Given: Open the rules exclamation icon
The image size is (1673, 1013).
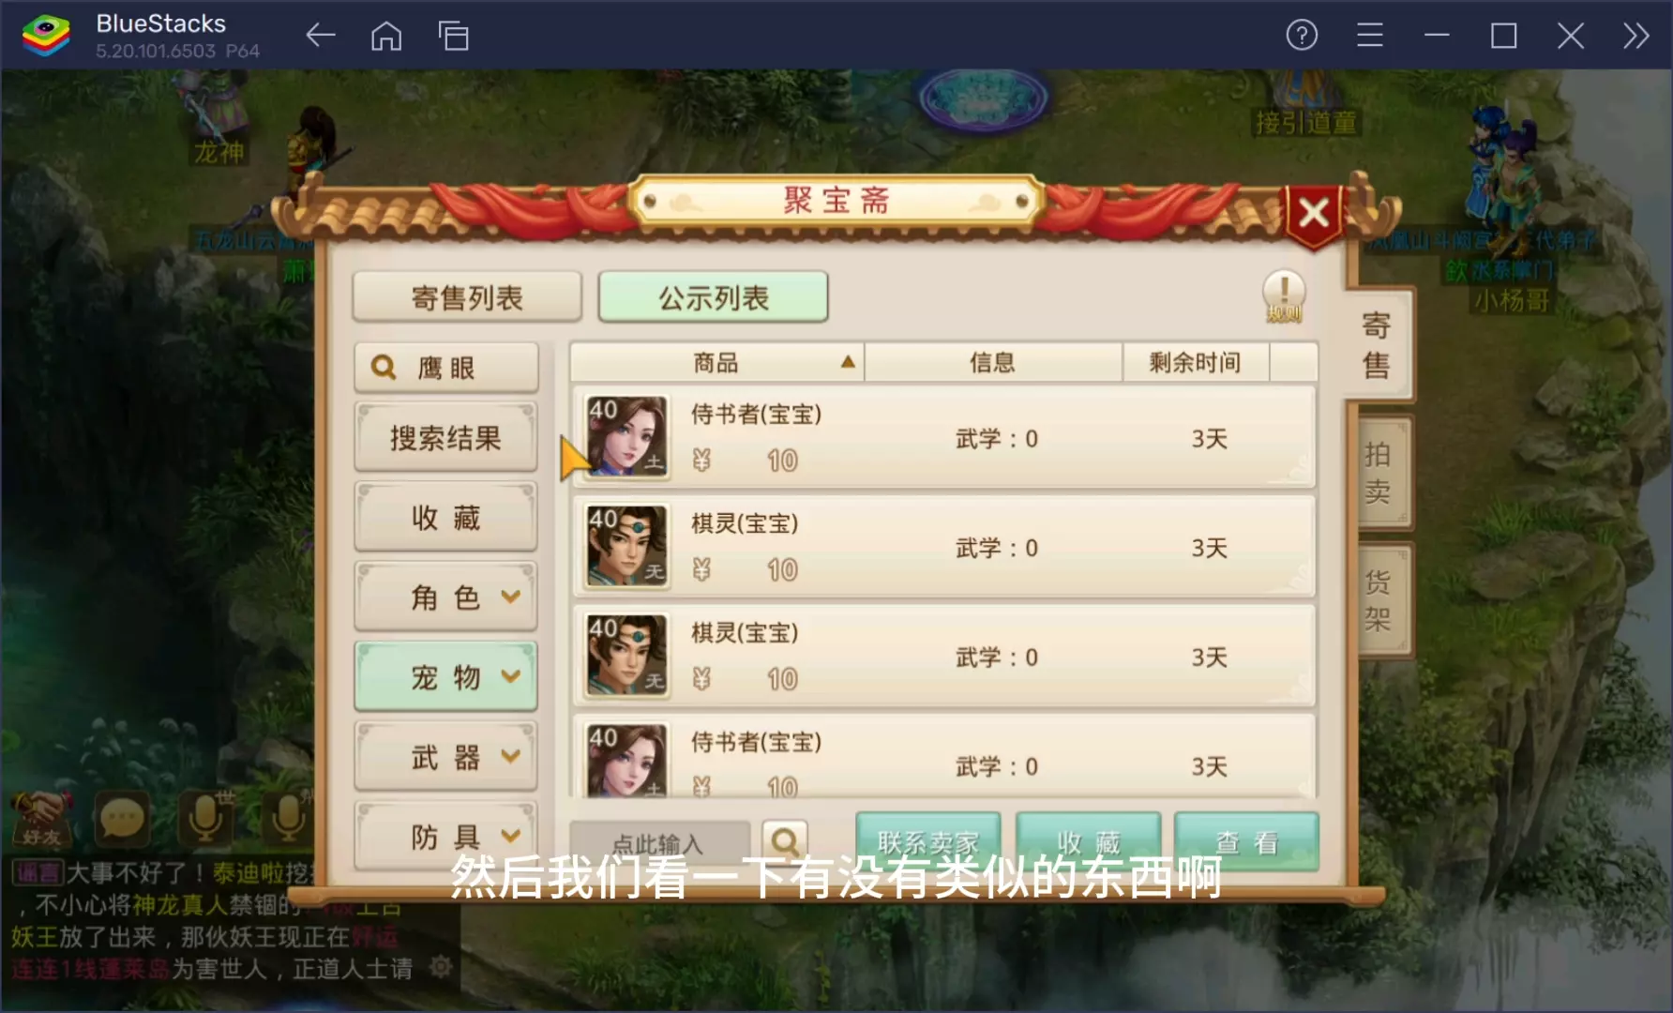Looking at the screenshot, I should [1284, 295].
